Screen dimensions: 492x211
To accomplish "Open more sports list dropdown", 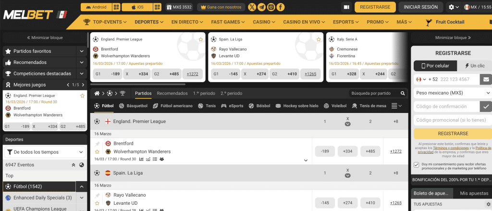I will point(396,106).
